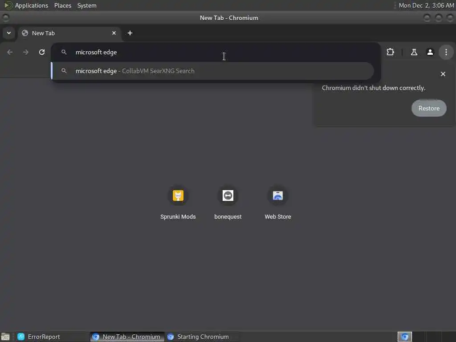Click Chromium didn't shut down correctly message
This screenshot has width=456, height=342.
point(374,88)
